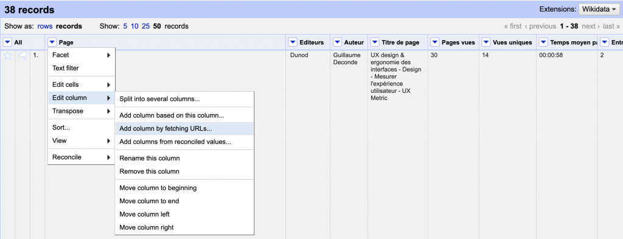Image resolution: width=623 pixels, height=239 pixels.
Task: Click the Dunod cell in Editeurs
Action: tap(300, 55)
